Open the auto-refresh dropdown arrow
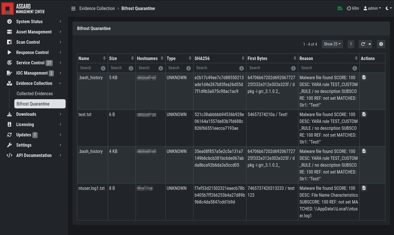Viewport: 394px width, 235px height. tap(370, 44)
